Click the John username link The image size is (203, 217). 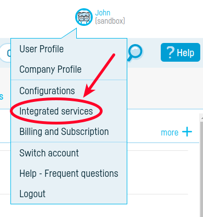(103, 13)
